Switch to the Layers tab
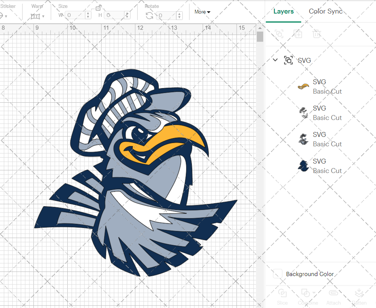376x308 pixels. point(284,11)
